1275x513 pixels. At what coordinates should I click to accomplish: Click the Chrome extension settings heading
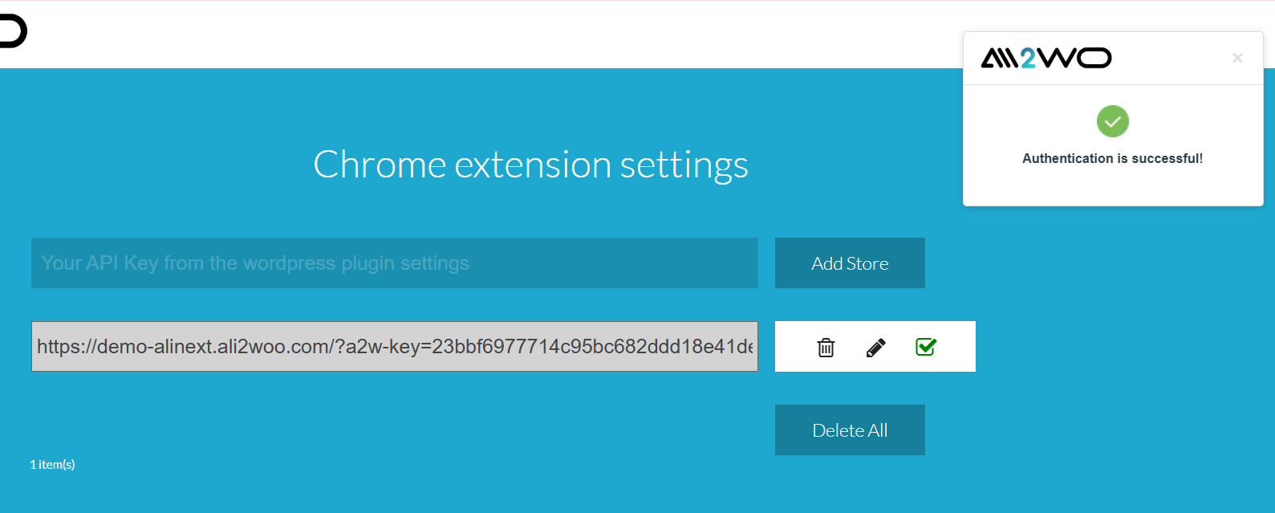pyautogui.click(x=530, y=164)
